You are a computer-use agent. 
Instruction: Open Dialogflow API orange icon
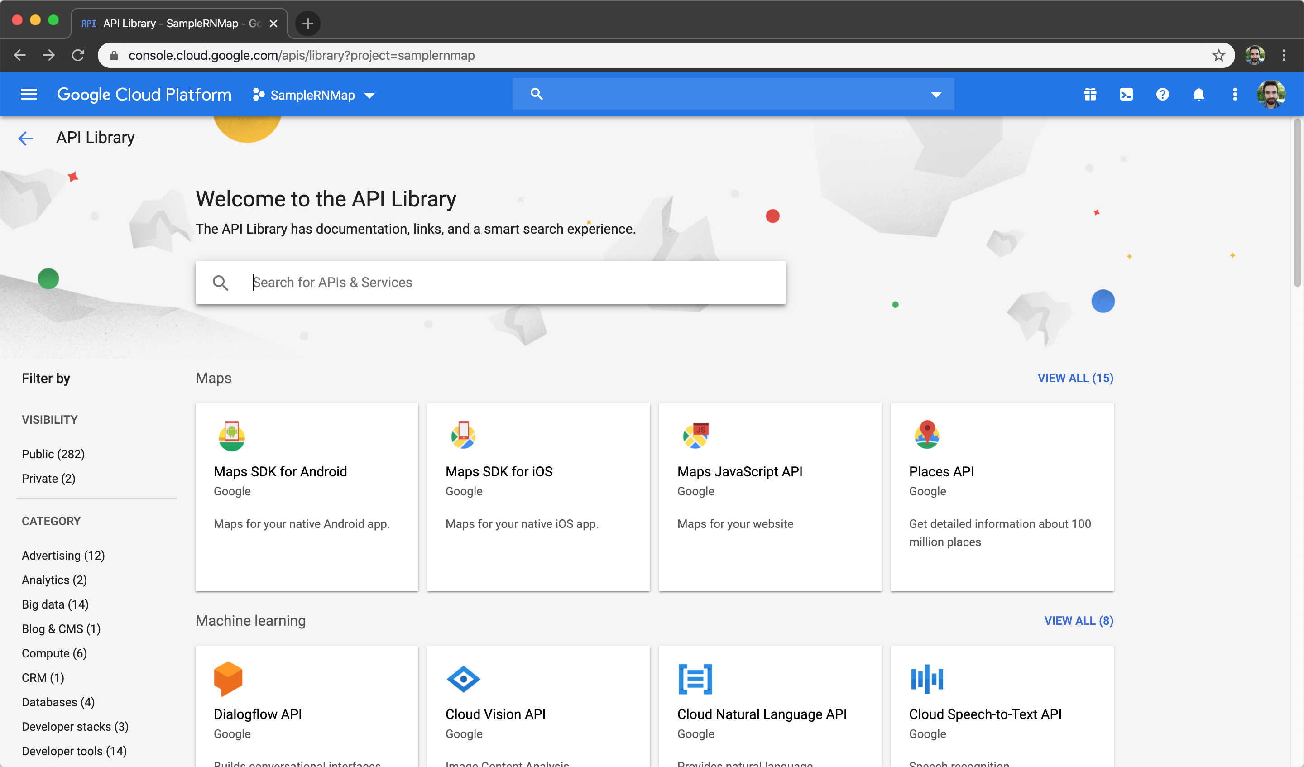(x=228, y=679)
